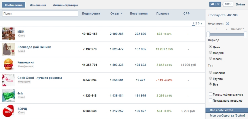Click the VK like button icon
The height and width of the screenshot is (119, 248).
(215, 4)
